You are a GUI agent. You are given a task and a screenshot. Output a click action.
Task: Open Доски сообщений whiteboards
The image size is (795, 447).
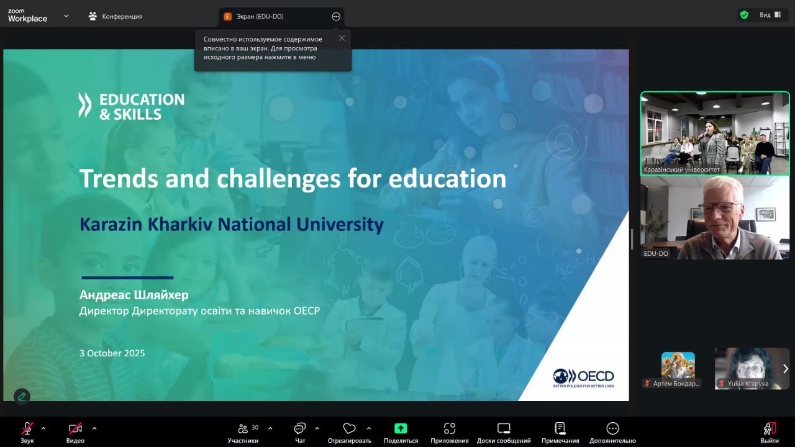(504, 429)
